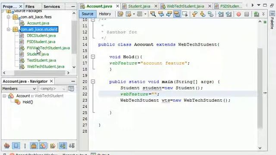Find Next Occurrence toolbar icon
This screenshot has height=155, width=276.
point(169,14)
